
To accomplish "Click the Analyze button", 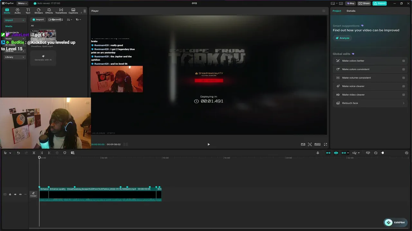I will (x=342, y=38).
